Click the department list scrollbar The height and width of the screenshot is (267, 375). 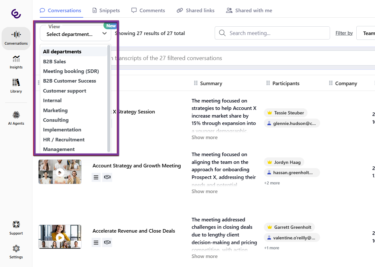click(x=109, y=96)
